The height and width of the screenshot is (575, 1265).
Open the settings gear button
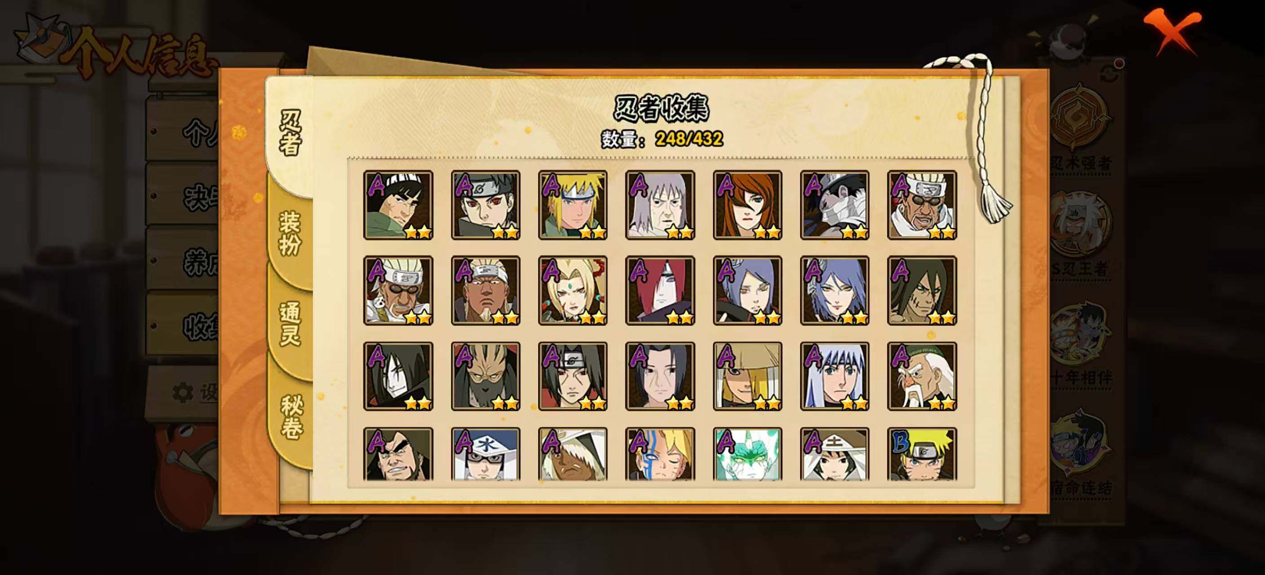pos(184,393)
